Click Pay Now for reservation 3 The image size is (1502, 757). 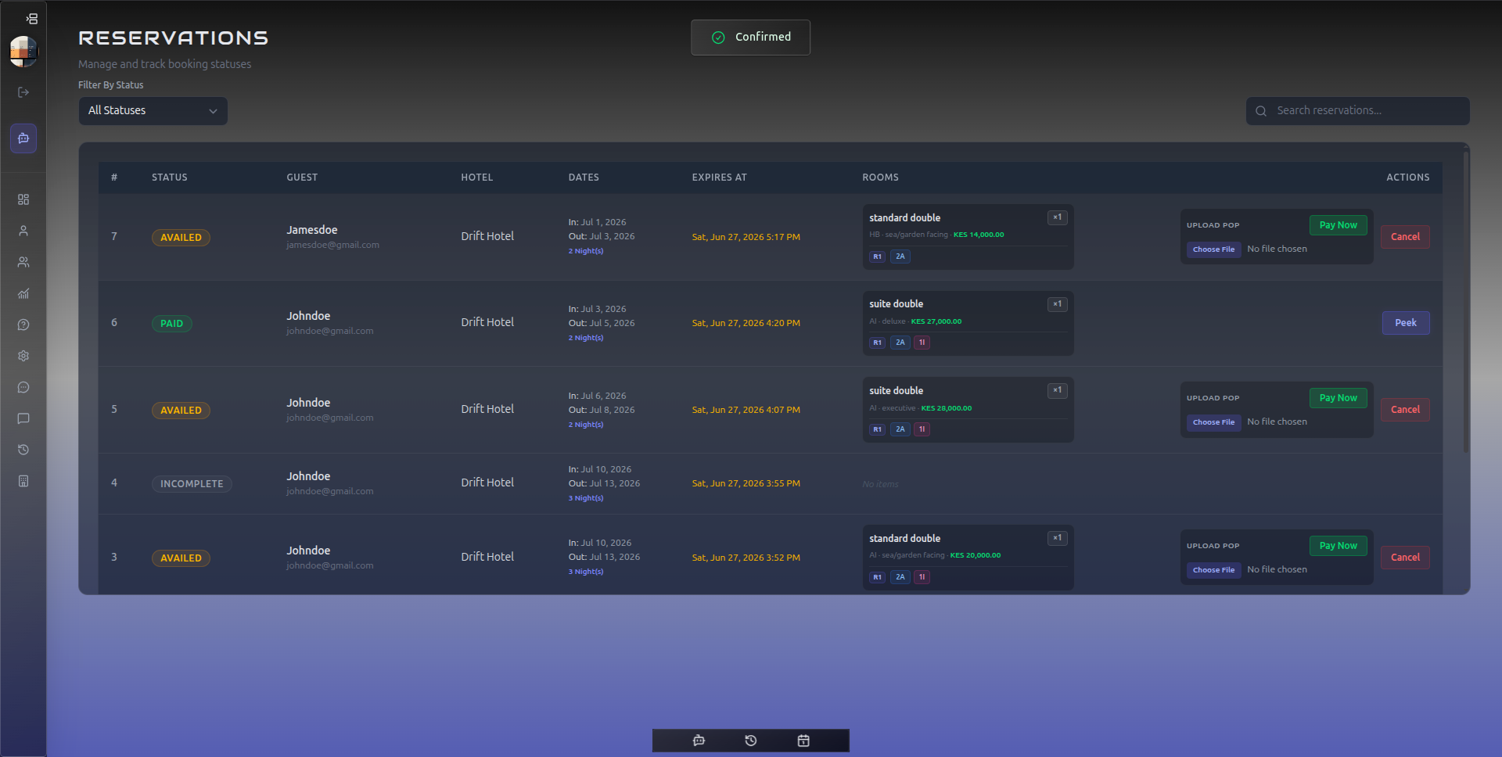[1338, 546]
